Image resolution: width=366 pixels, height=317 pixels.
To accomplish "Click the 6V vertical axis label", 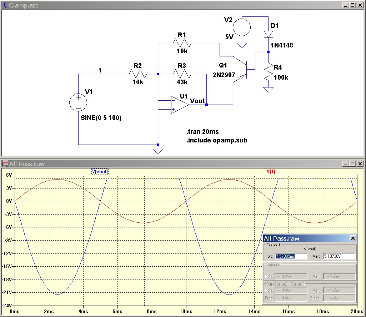I will click(9, 175).
